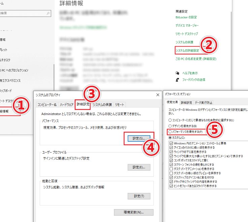
Task: Click 起動と回復 設定(T) button
Action: [x=139, y=196]
